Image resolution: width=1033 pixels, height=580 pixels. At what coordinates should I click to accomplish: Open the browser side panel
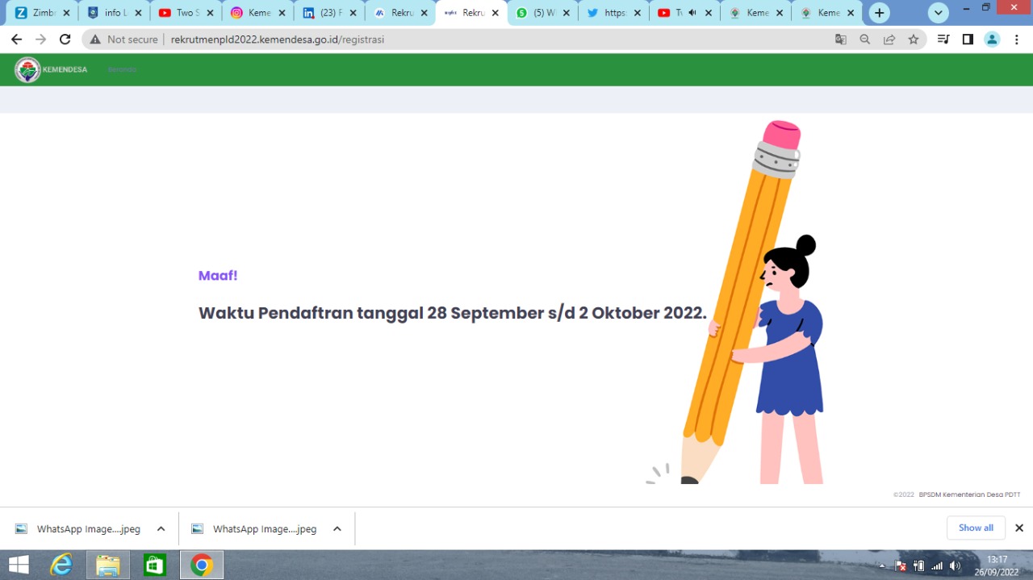[968, 40]
